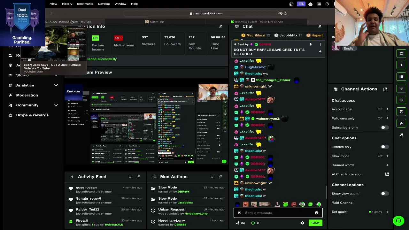Click Jacobbhtx in the Slow Mode row
409x230 pixels.
tap(185, 203)
